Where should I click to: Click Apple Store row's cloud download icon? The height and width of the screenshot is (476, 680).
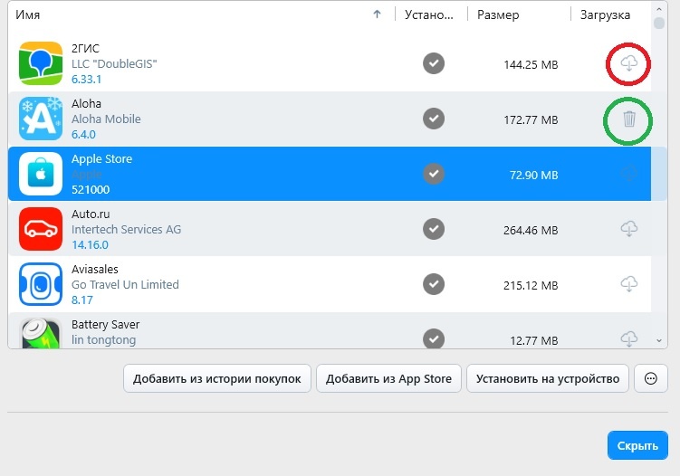628,174
